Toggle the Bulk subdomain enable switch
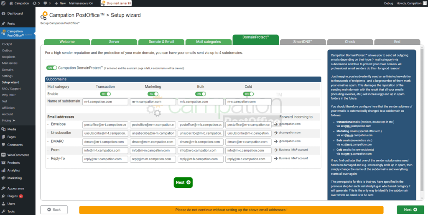 click(x=201, y=94)
